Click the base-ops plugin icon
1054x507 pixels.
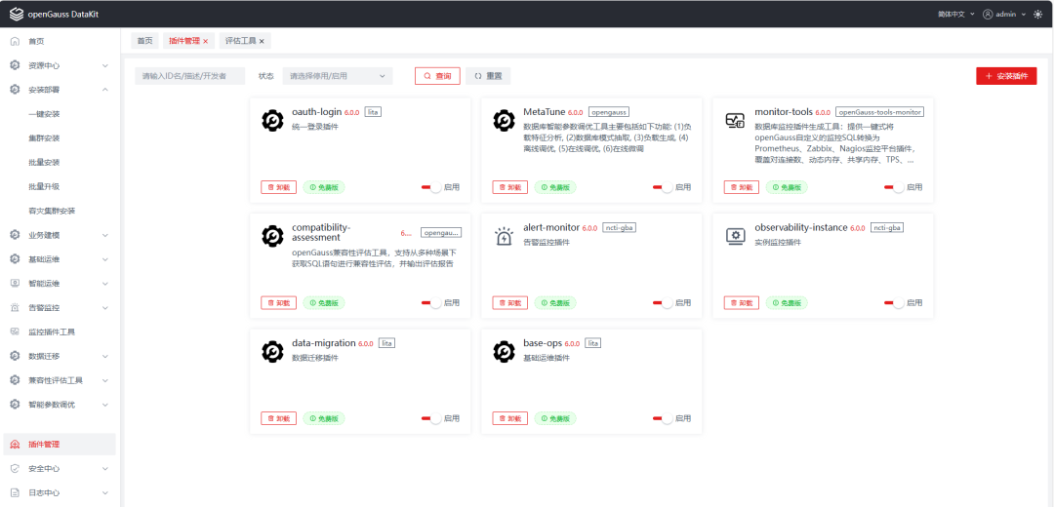tap(504, 351)
